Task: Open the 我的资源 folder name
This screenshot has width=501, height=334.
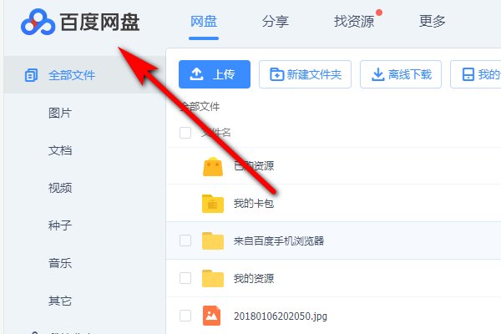Action: tap(254, 278)
